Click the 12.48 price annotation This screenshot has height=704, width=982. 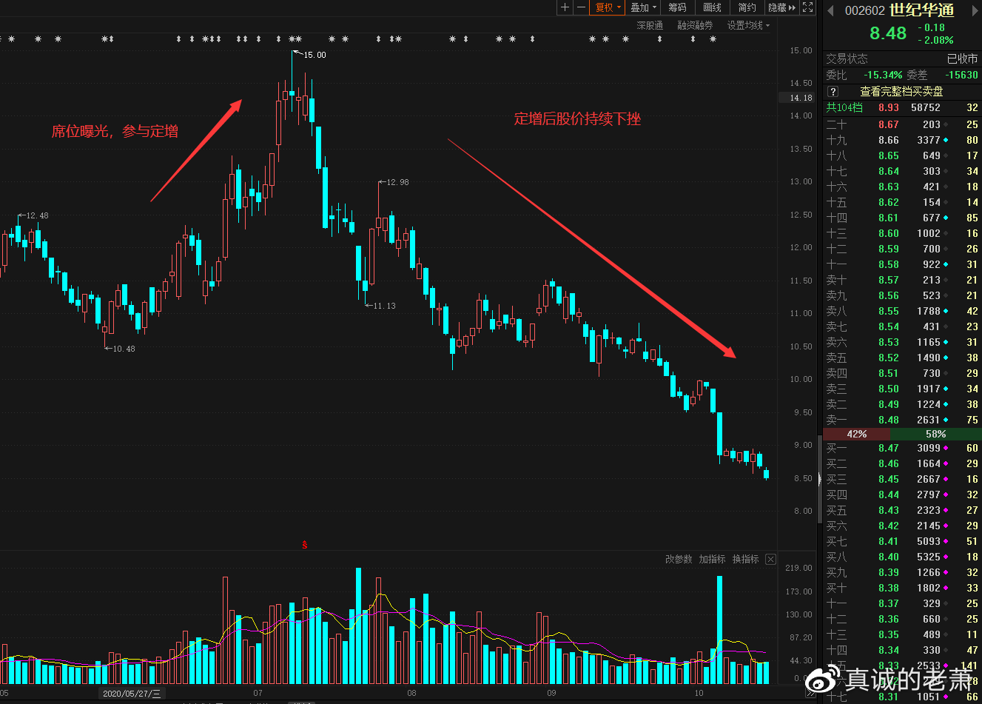coord(37,215)
